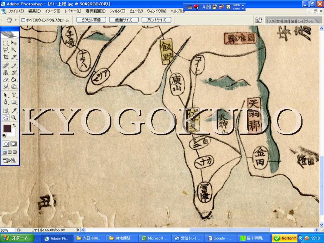324x243 pixels.
Task: Select the Clone Stamp tool
Action: click(6, 73)
